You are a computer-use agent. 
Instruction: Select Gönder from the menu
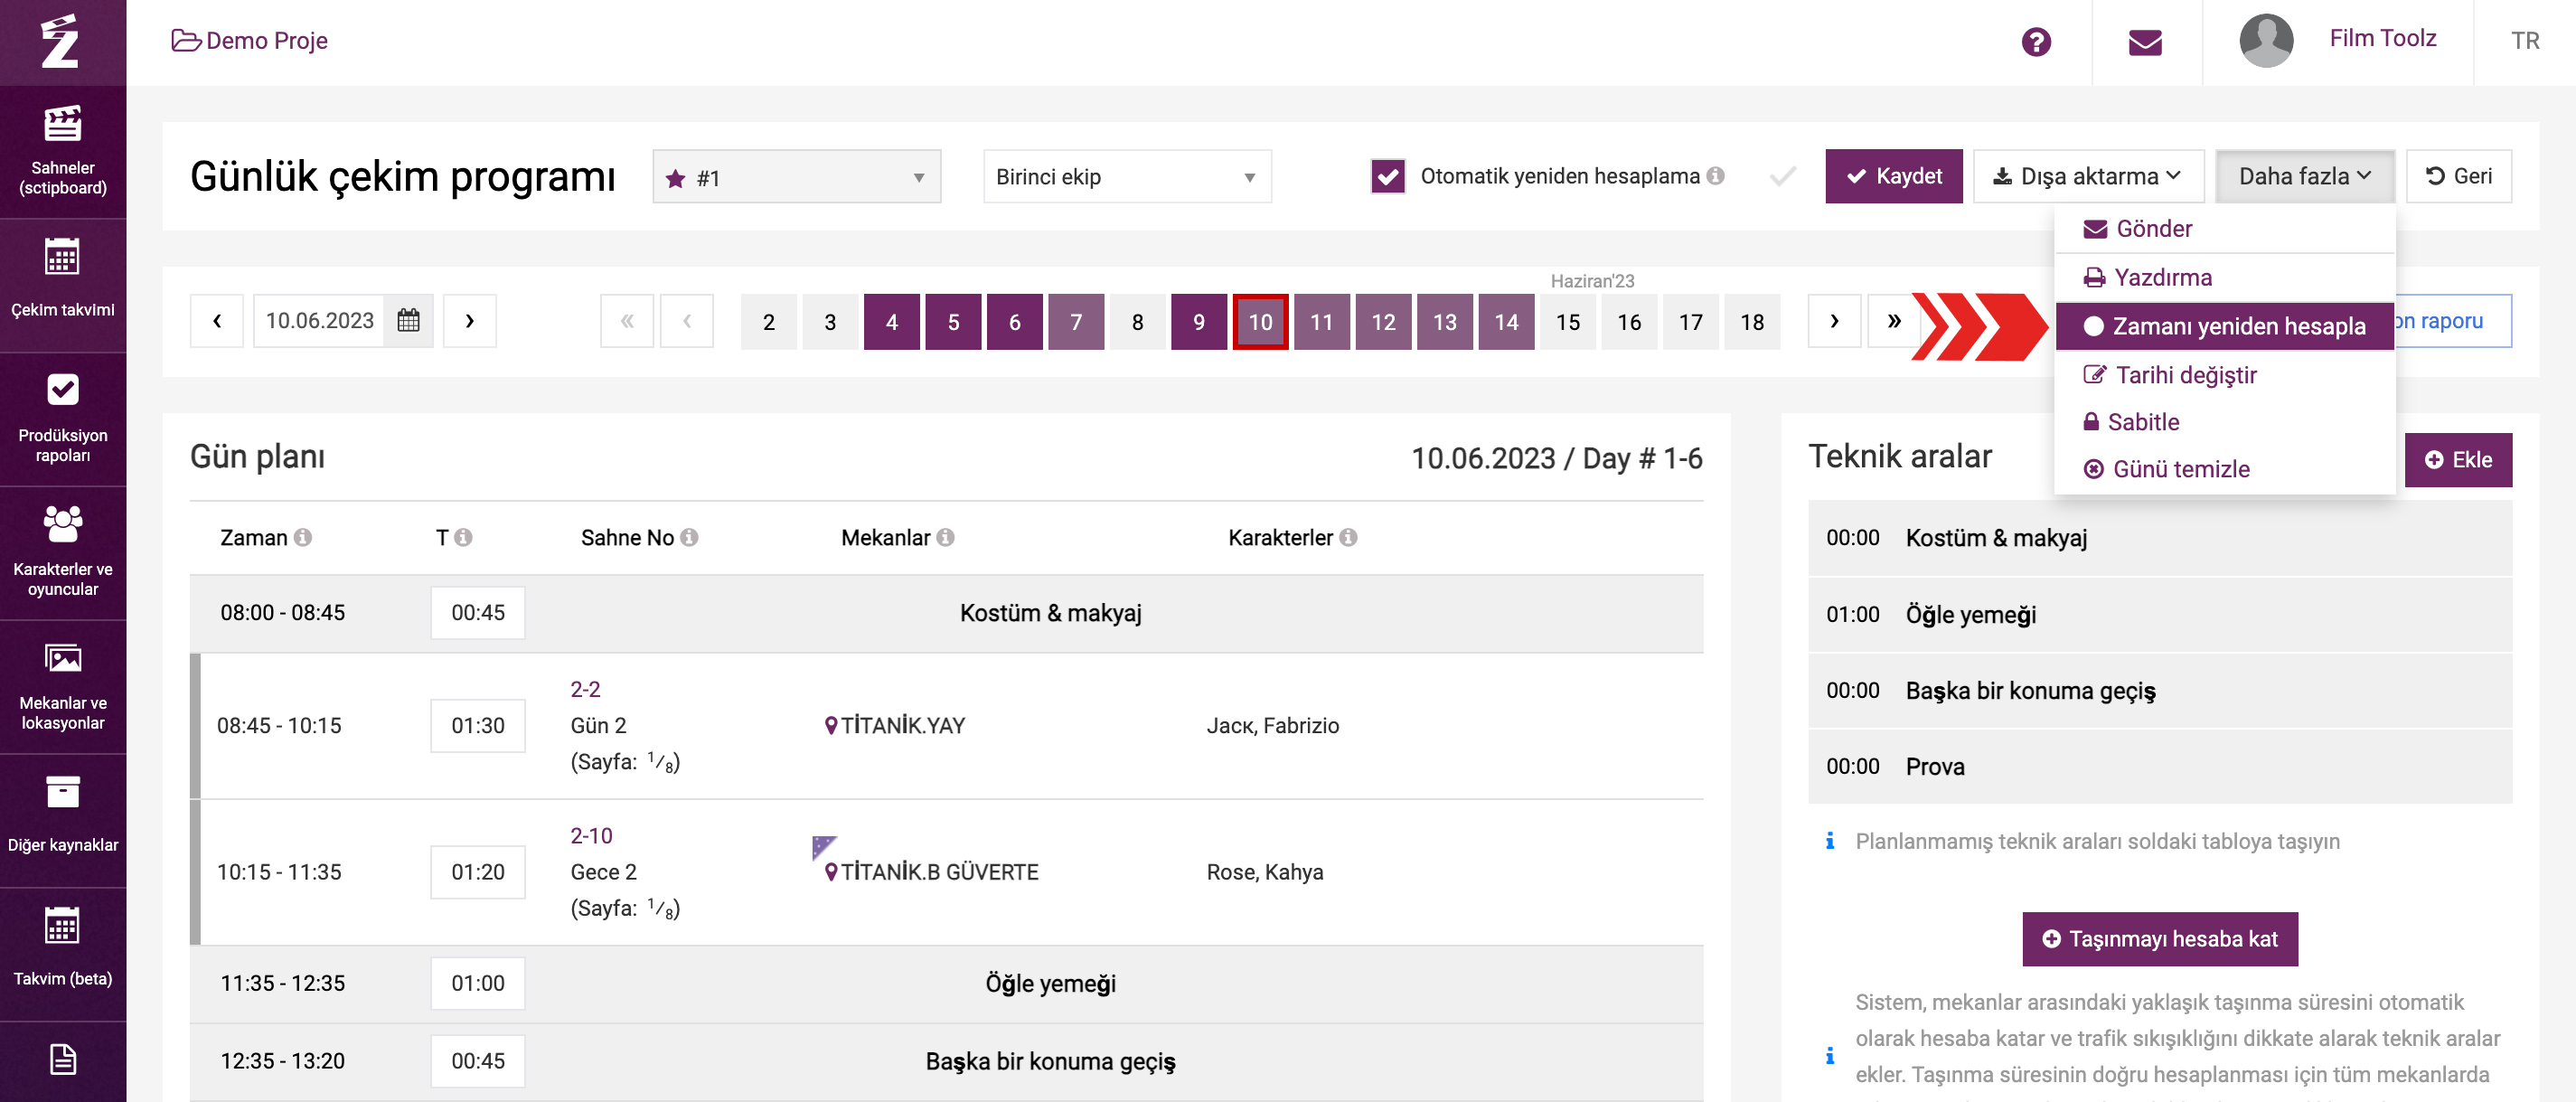[2224, 229]
